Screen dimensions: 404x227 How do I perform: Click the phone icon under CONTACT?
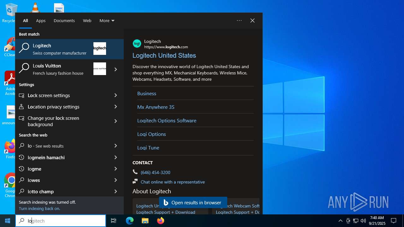pyautogui.click(x=135, y=172)
